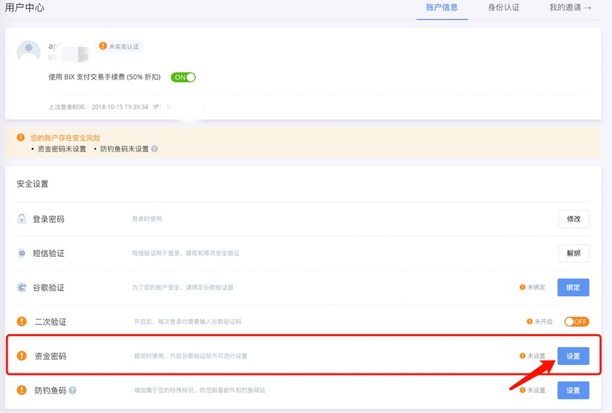Image resolution: width=612 pixels, height=413 pixels.
Task: Toggle the 二次验证 OFF switch
Action: pos(577,322)
